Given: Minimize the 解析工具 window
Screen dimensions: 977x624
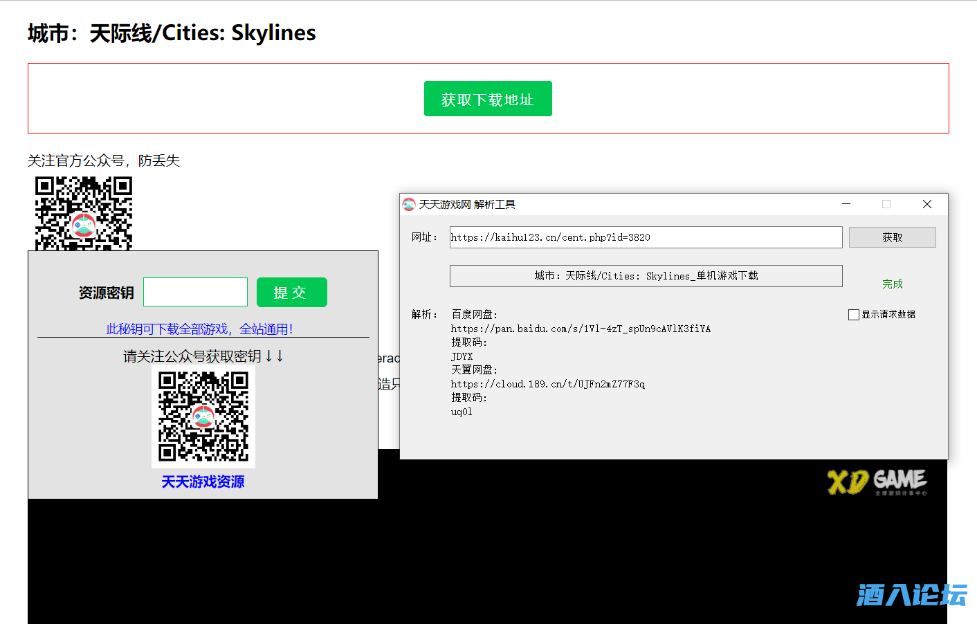Looking at the screenshot, I should pos(846,204).
